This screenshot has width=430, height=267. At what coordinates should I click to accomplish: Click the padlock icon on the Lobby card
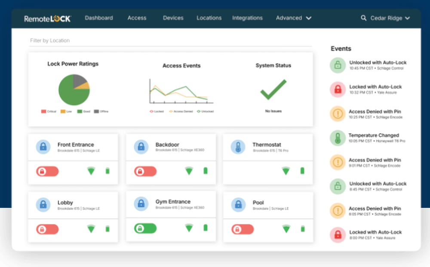[x=43, y=204]
